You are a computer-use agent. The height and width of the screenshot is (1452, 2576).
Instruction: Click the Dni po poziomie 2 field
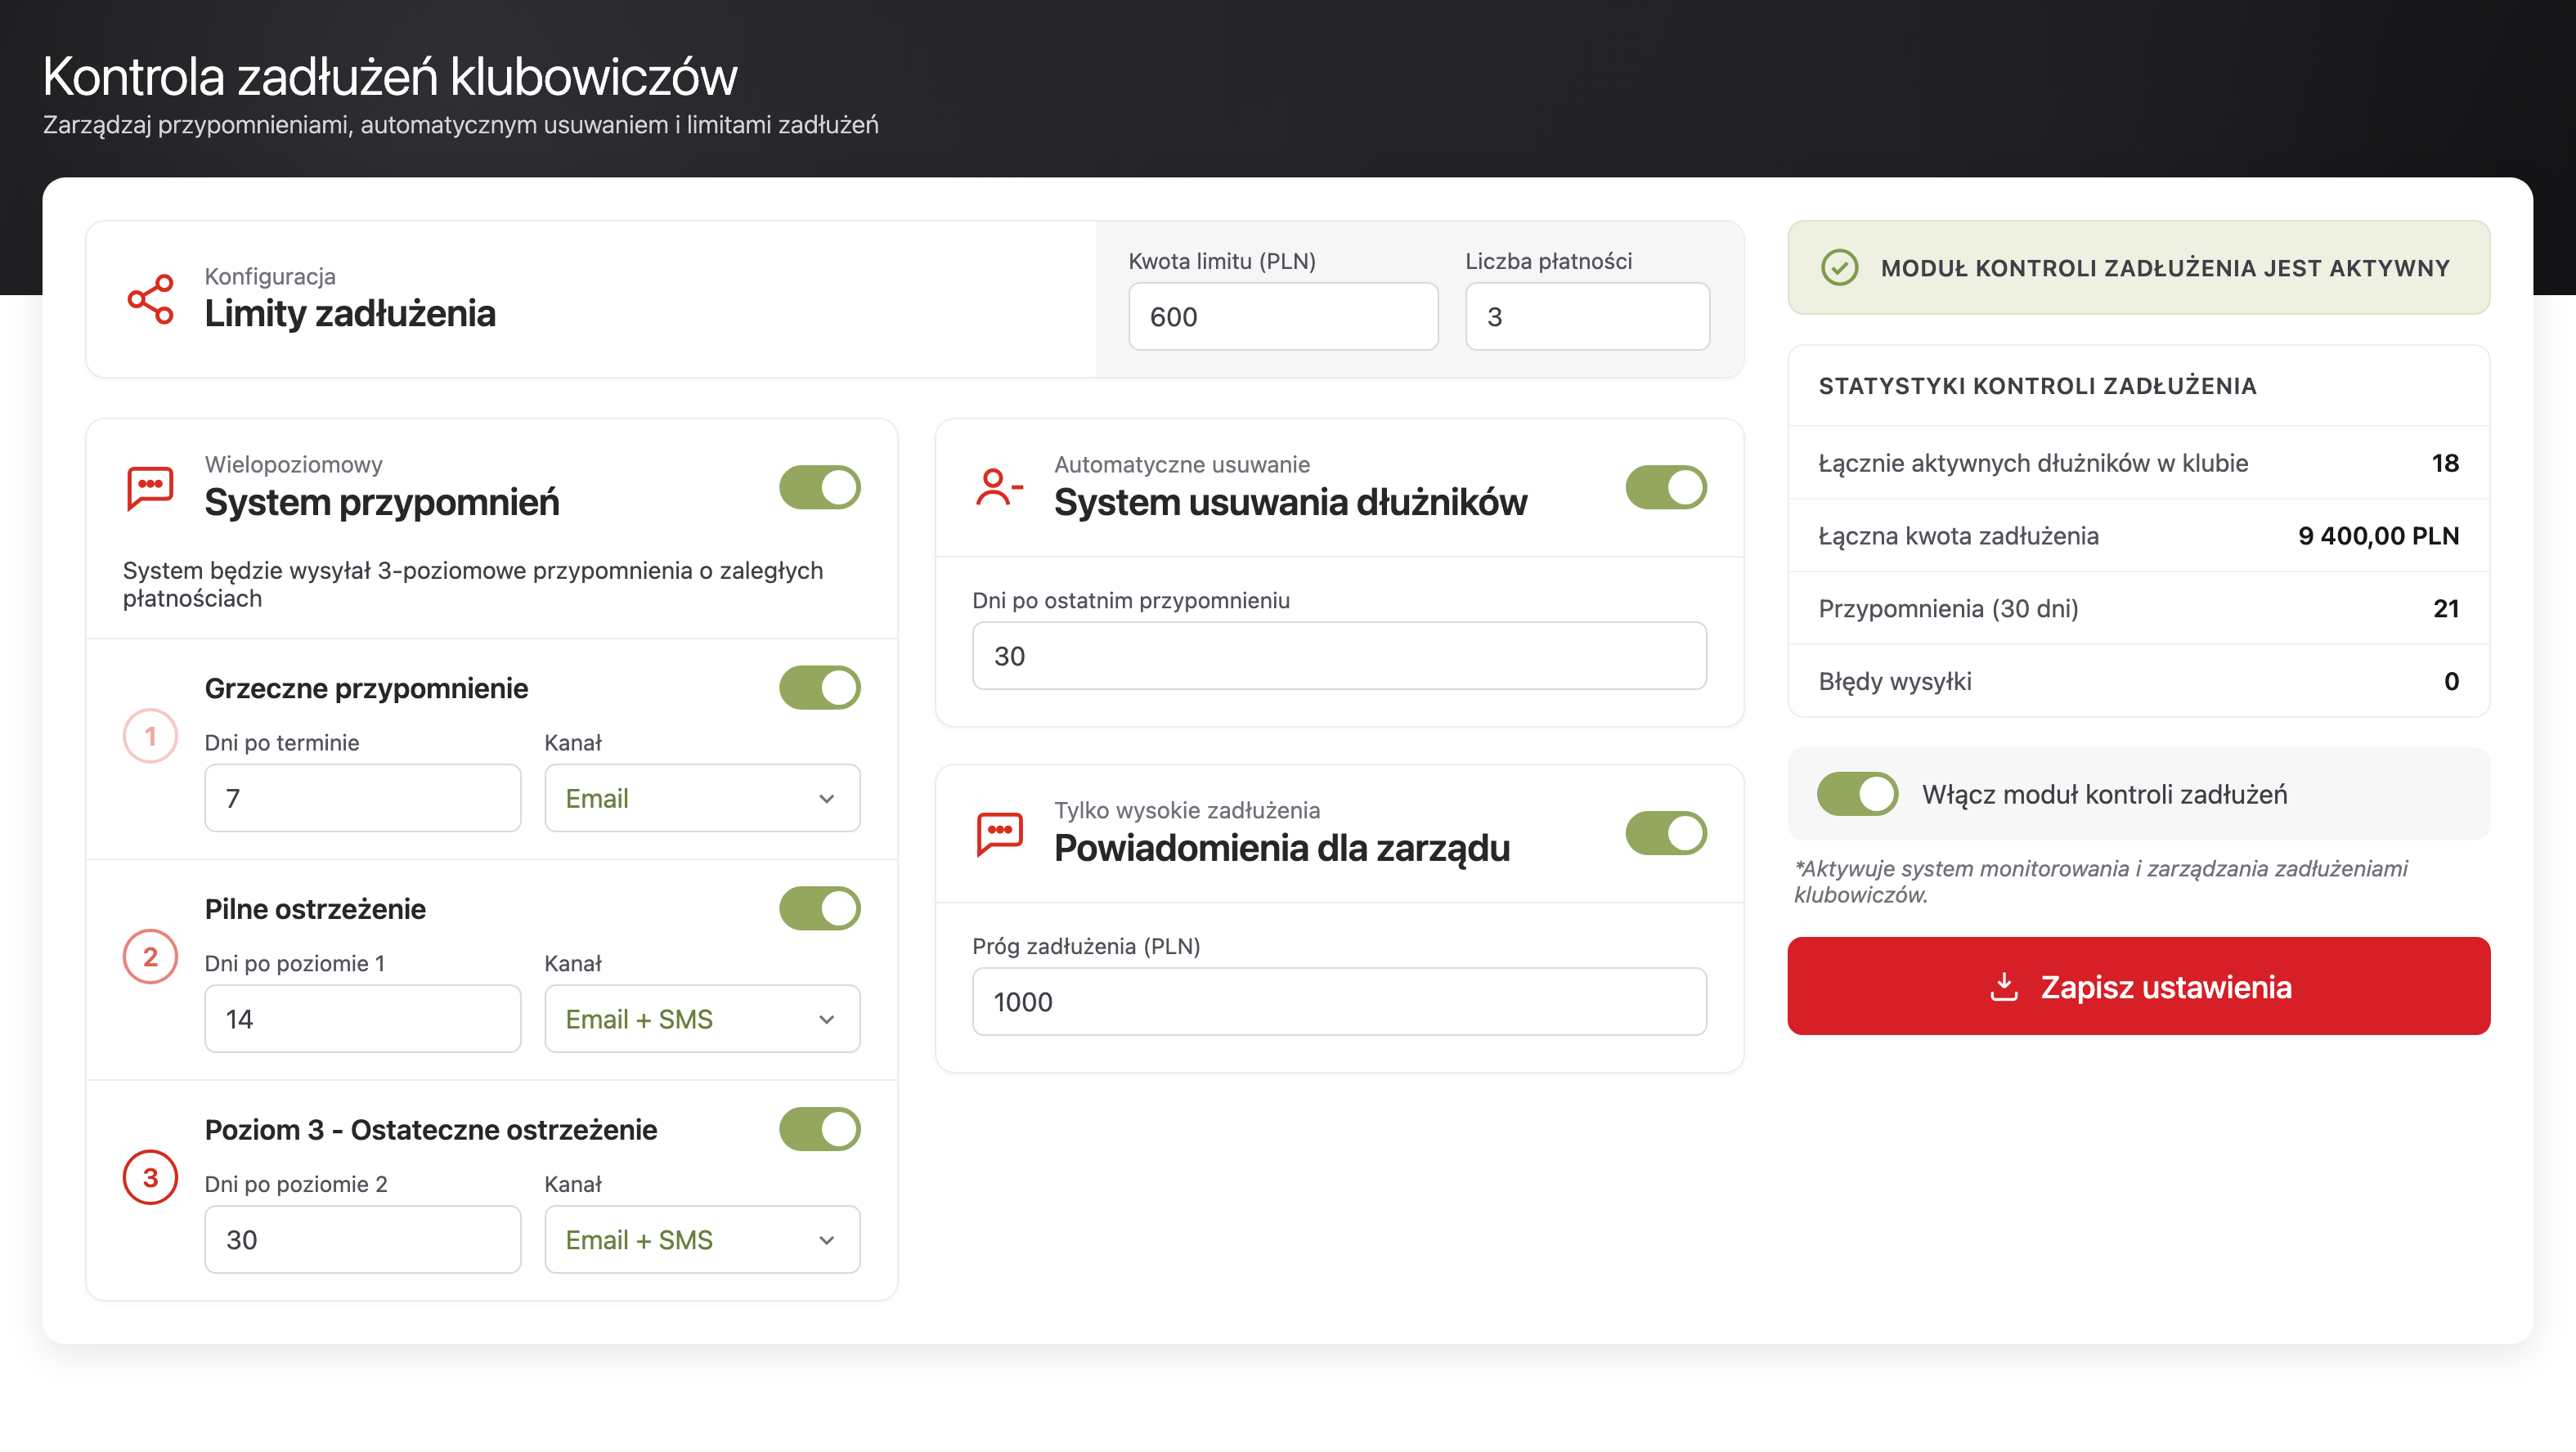pos(363,1239)
